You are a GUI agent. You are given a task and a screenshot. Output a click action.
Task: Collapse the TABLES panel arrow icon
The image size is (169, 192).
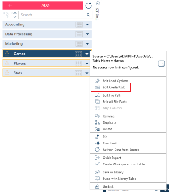(x=98, y=3)
